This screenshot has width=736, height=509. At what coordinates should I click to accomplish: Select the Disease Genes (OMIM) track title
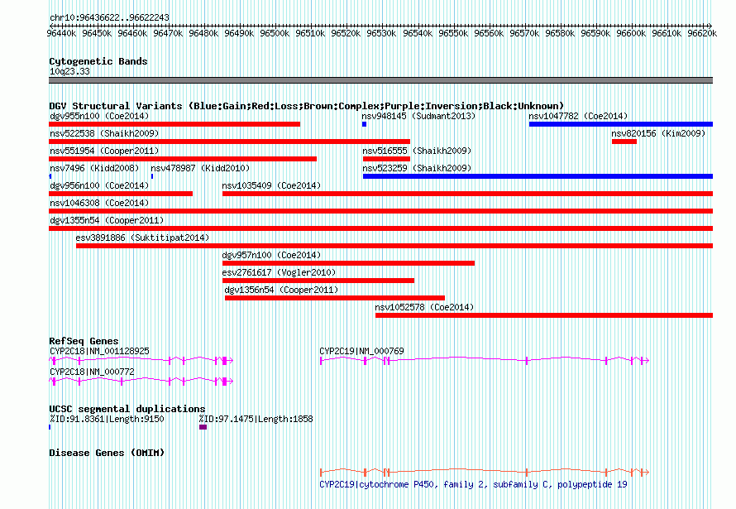coord(107,453)
